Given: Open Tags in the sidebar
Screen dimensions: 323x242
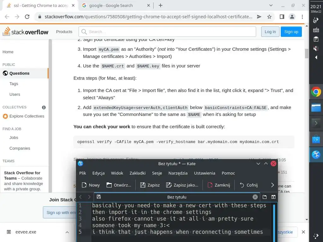Looking at the screenshot, I should (14, 84).
